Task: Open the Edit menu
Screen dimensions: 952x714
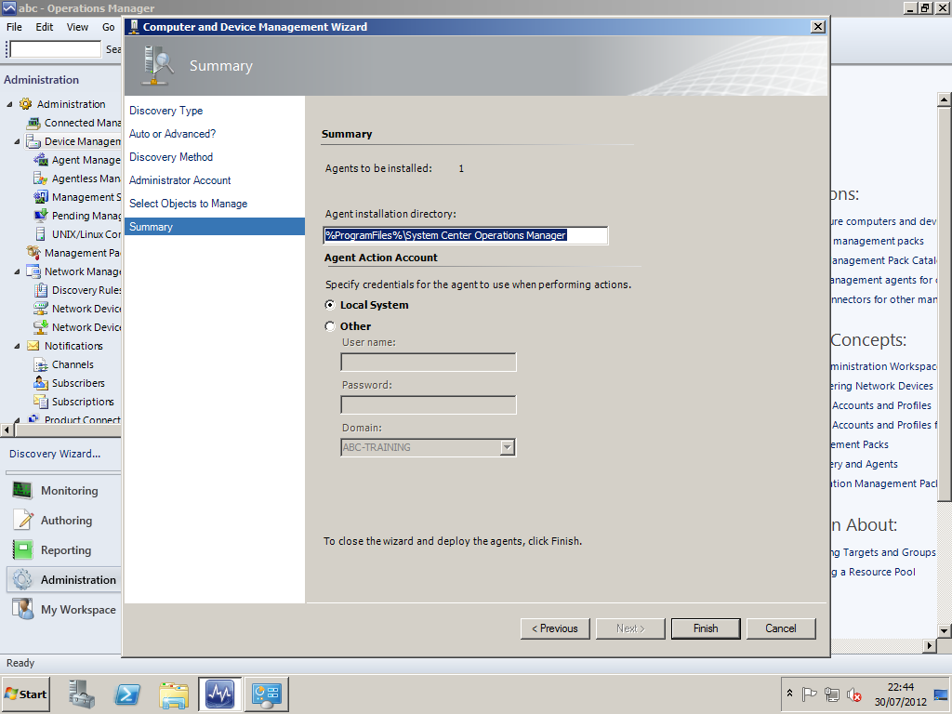Action: pyautogui.click(x=45, y=27)
